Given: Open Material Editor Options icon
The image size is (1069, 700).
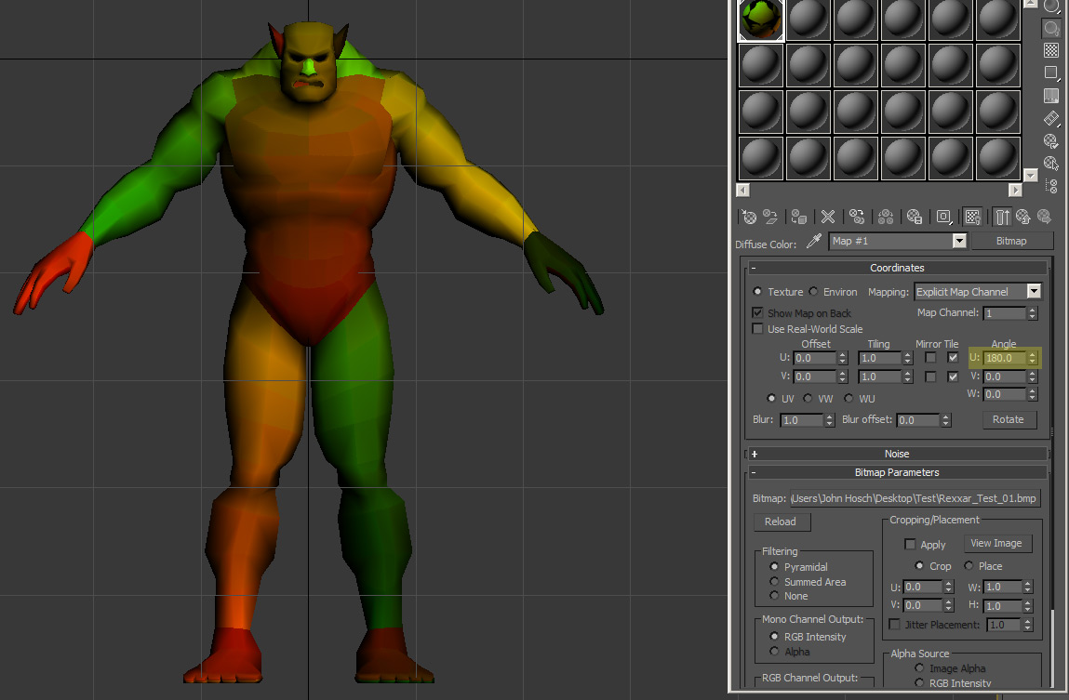Looking at the screenshot, I should click(1051, 141).
